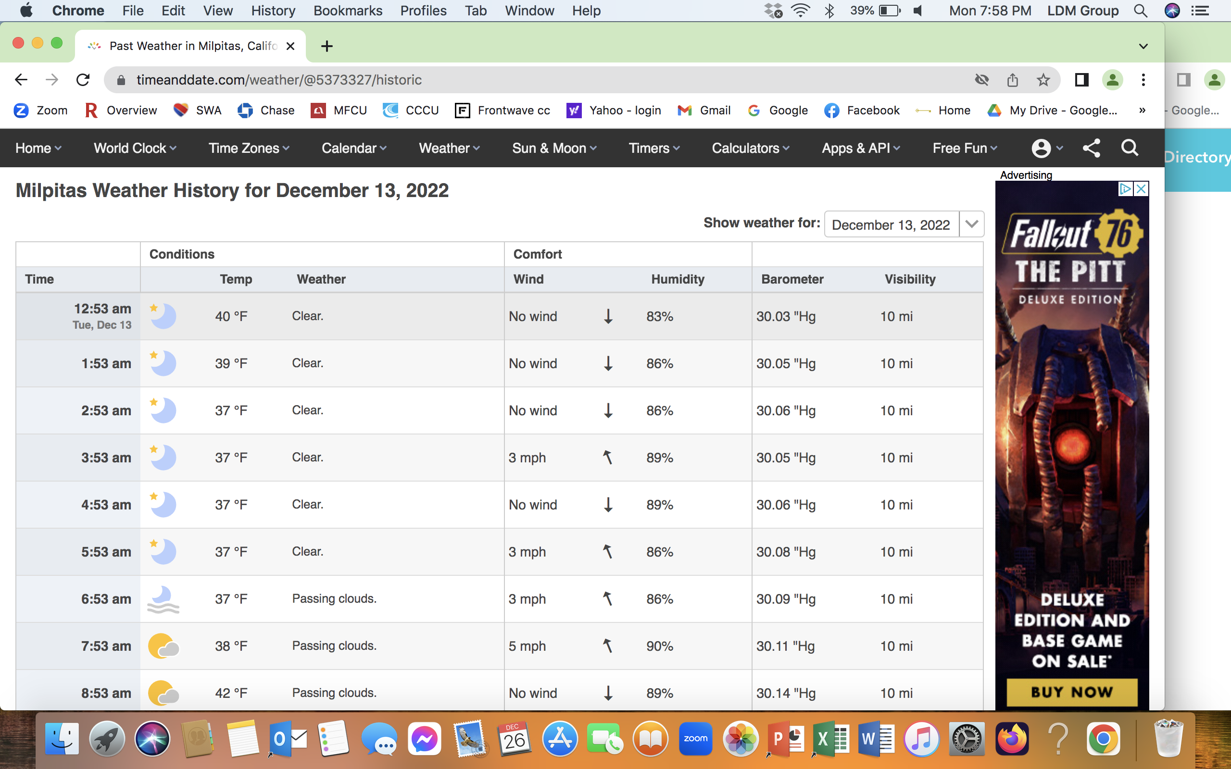Expand the Sun & Moon menu
1231x769 pixels.
click(x=553, y=148)
